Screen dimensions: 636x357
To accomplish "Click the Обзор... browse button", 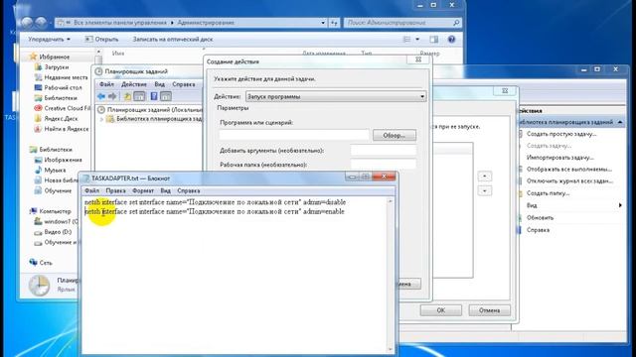I will [395, 135].
